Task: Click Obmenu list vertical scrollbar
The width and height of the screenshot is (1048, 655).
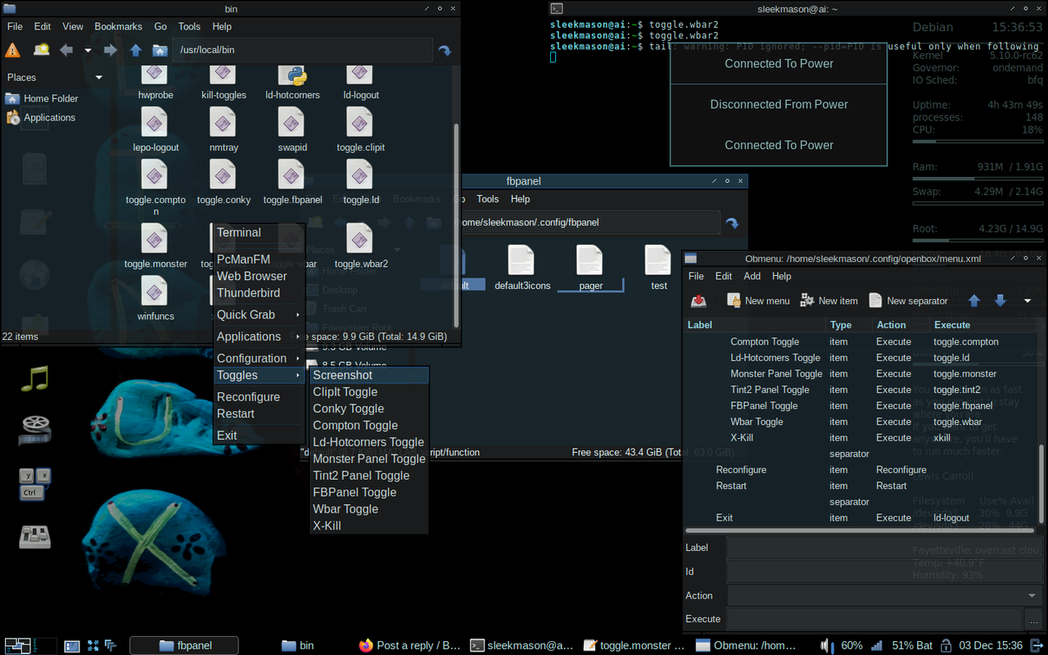Action: click(1041, 483)
